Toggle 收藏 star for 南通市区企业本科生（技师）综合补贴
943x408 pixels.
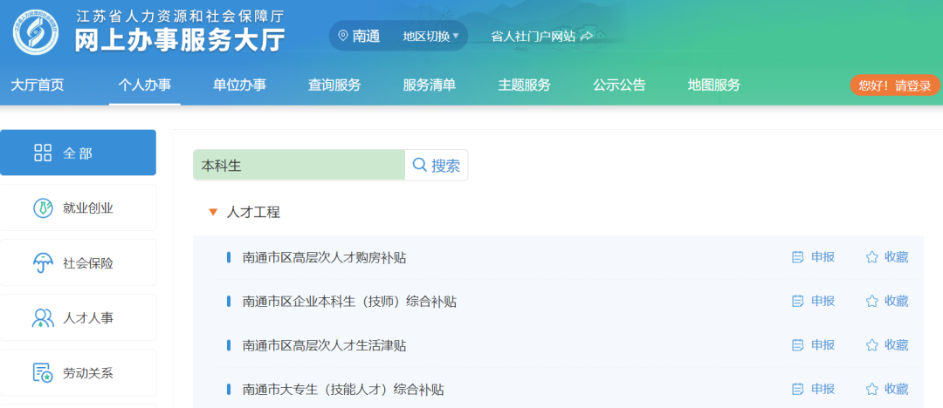(x=871, y=301)
